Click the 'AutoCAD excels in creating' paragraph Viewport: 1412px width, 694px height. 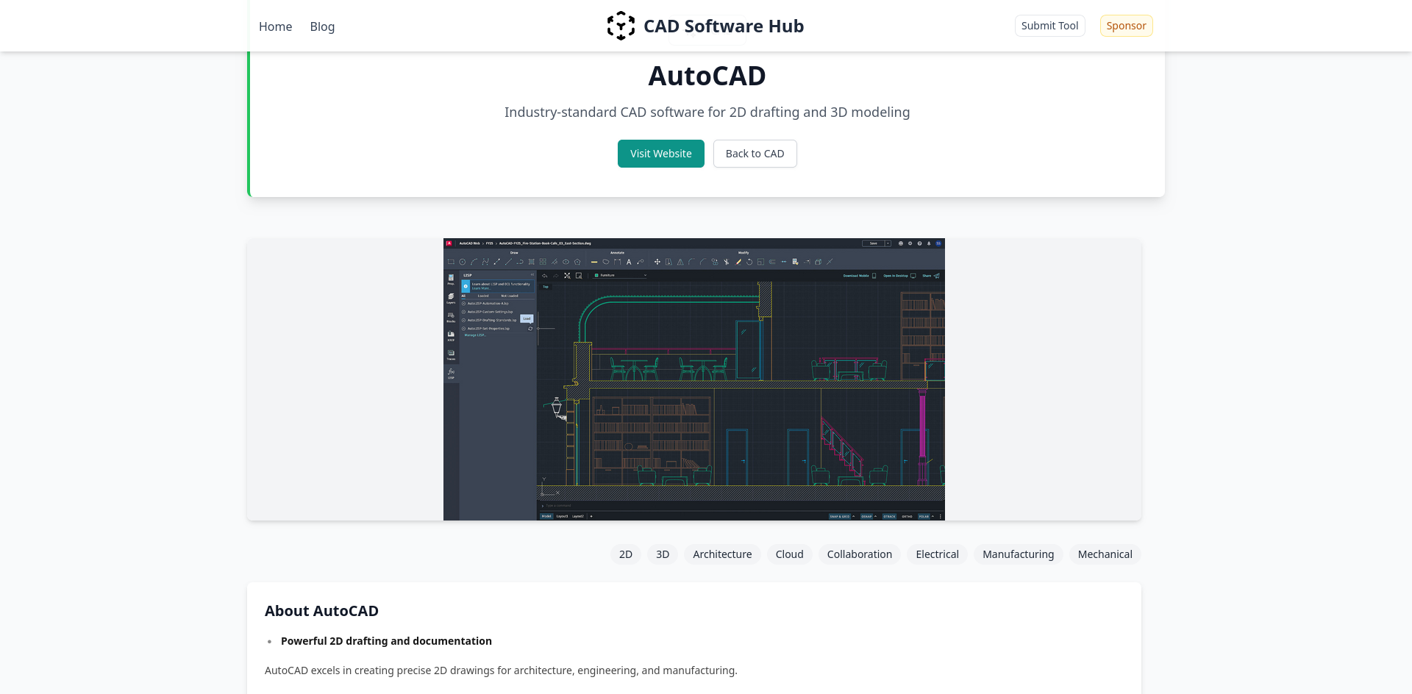501,670
